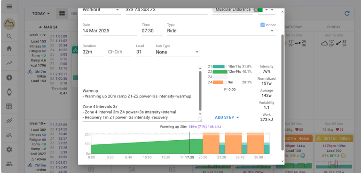Click the Time field 07:30
This screenshot has height=173, width=361.
point(152,31)
